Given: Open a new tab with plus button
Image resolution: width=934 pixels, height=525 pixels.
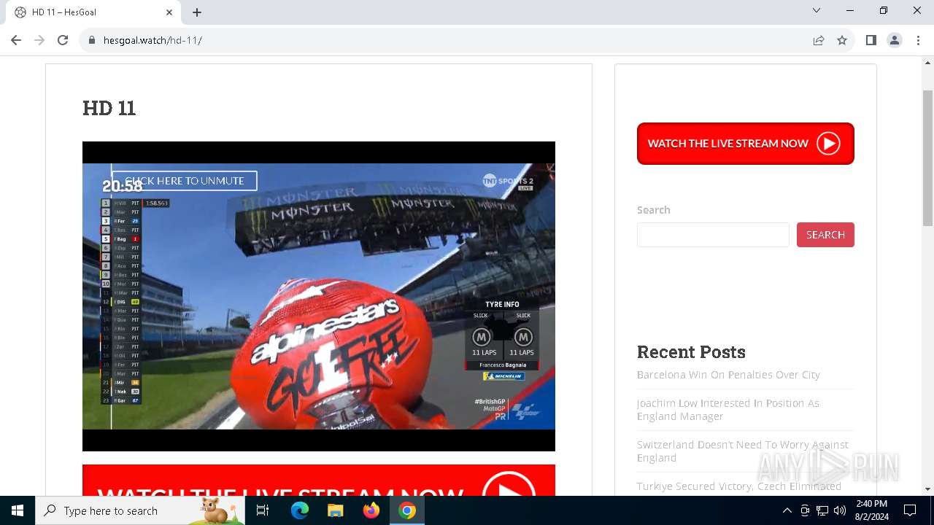Looking at the screenshot, I should pyautogui.click(x=197, y=12).
